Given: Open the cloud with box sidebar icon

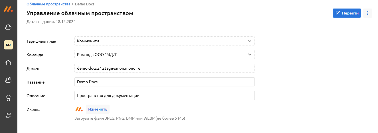Looking at the screenshot, I should [8, 80].
